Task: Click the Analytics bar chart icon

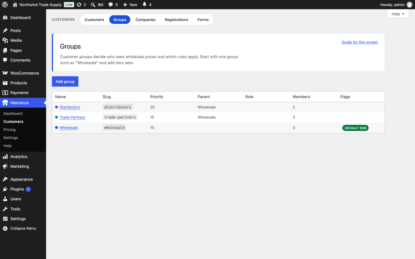Action: 5,157
